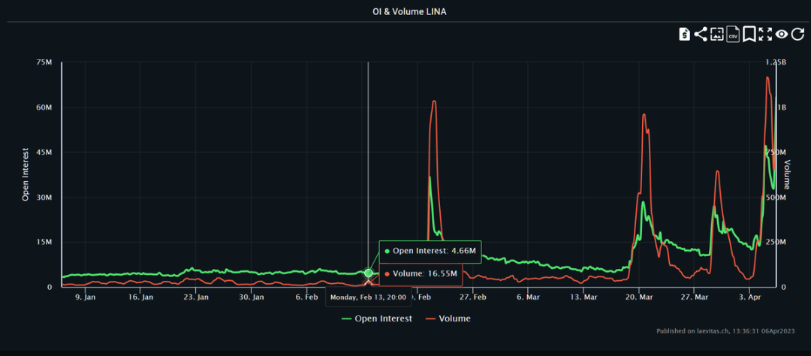Click the 9. Jan x-axis label

tap(85, 297)
